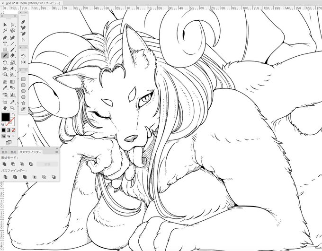Apply Minus Front shape mode

[x=13, y=164]
